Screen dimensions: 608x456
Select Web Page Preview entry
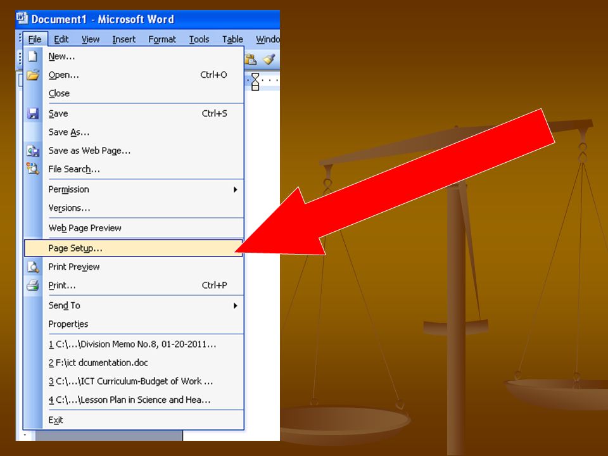[x=134, y=228]
